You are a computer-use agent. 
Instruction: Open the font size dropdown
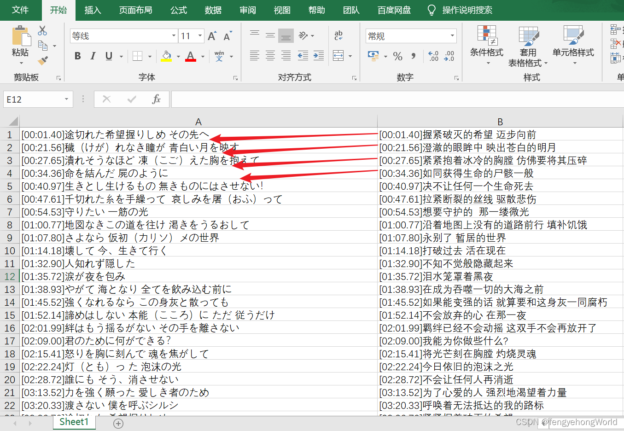pos(200,36)
